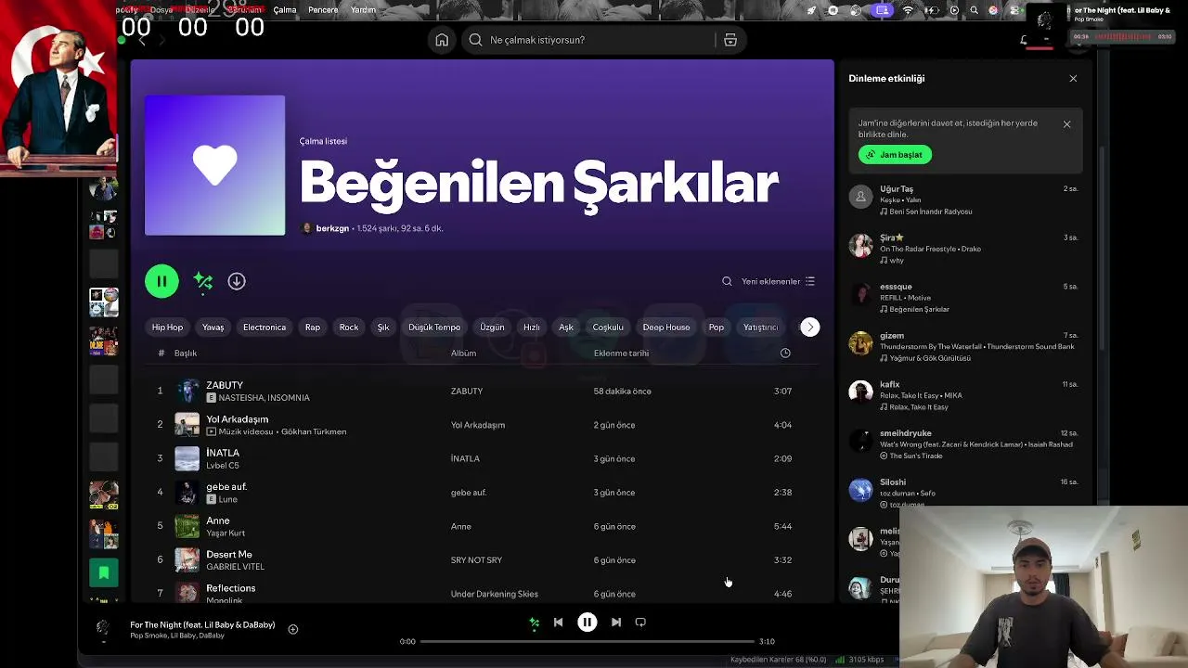Enable the Electronica filter chip
Viewport: 1188px width, 668px height.
(x=265, y=328)
